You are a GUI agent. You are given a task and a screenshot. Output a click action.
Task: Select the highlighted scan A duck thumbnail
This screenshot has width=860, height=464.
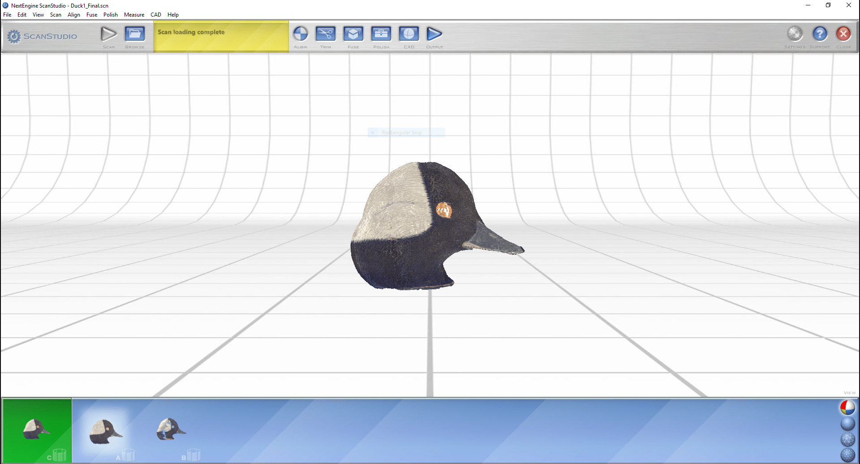(x=106, y=432)
